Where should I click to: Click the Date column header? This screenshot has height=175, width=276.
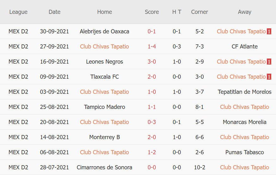coord(54,12)
